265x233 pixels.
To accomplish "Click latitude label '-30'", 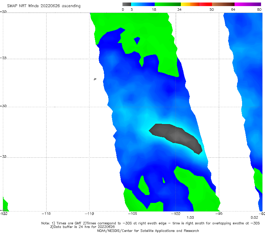I will pos(3,106).
